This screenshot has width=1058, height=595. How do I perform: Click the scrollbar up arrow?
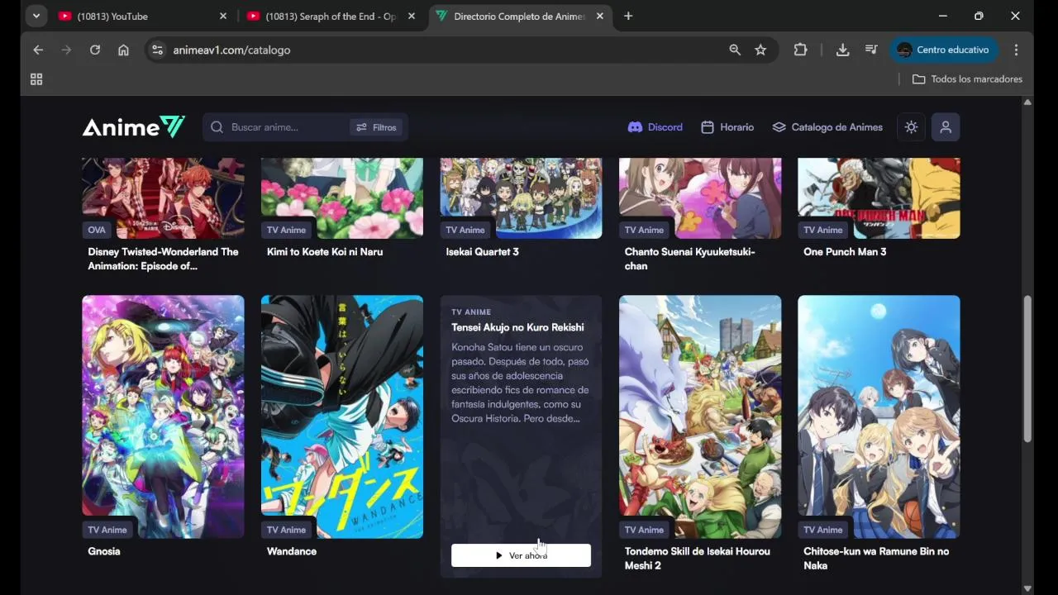pyautogui.click(x=1027, y=102)
